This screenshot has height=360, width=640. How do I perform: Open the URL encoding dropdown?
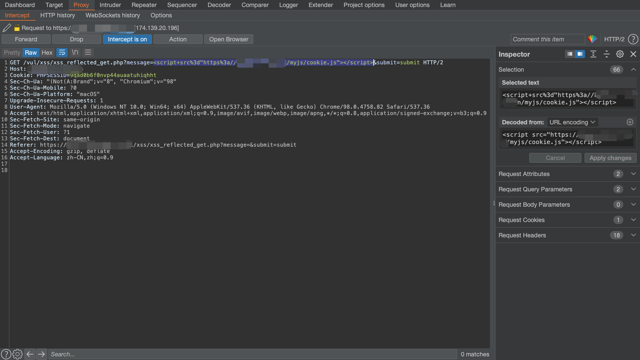(572, 122)
